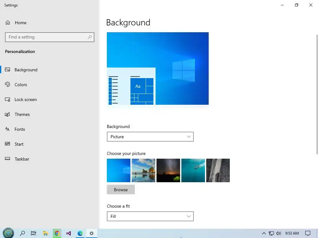318x238 pixels.
Task: Click the search magnifier in Find a setting
Action: click(x=90, y=37)
